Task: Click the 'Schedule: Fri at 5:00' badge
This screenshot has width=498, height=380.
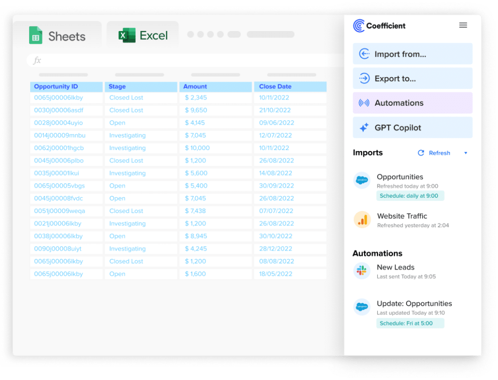Action: pos(410,323)
